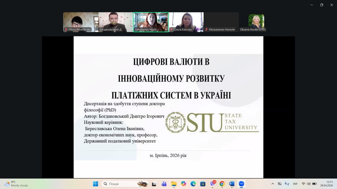Image resolution: width=337 pixels, height=189 pixels.
Task: Click the Пошук taskbar search field
Action: pos(125,184)
